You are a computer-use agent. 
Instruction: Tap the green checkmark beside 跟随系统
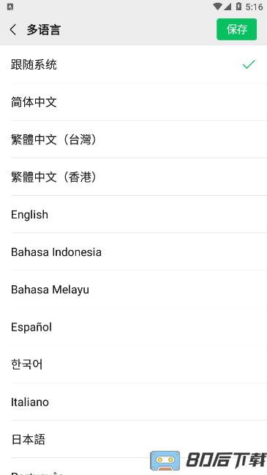(x=249, y=65)
